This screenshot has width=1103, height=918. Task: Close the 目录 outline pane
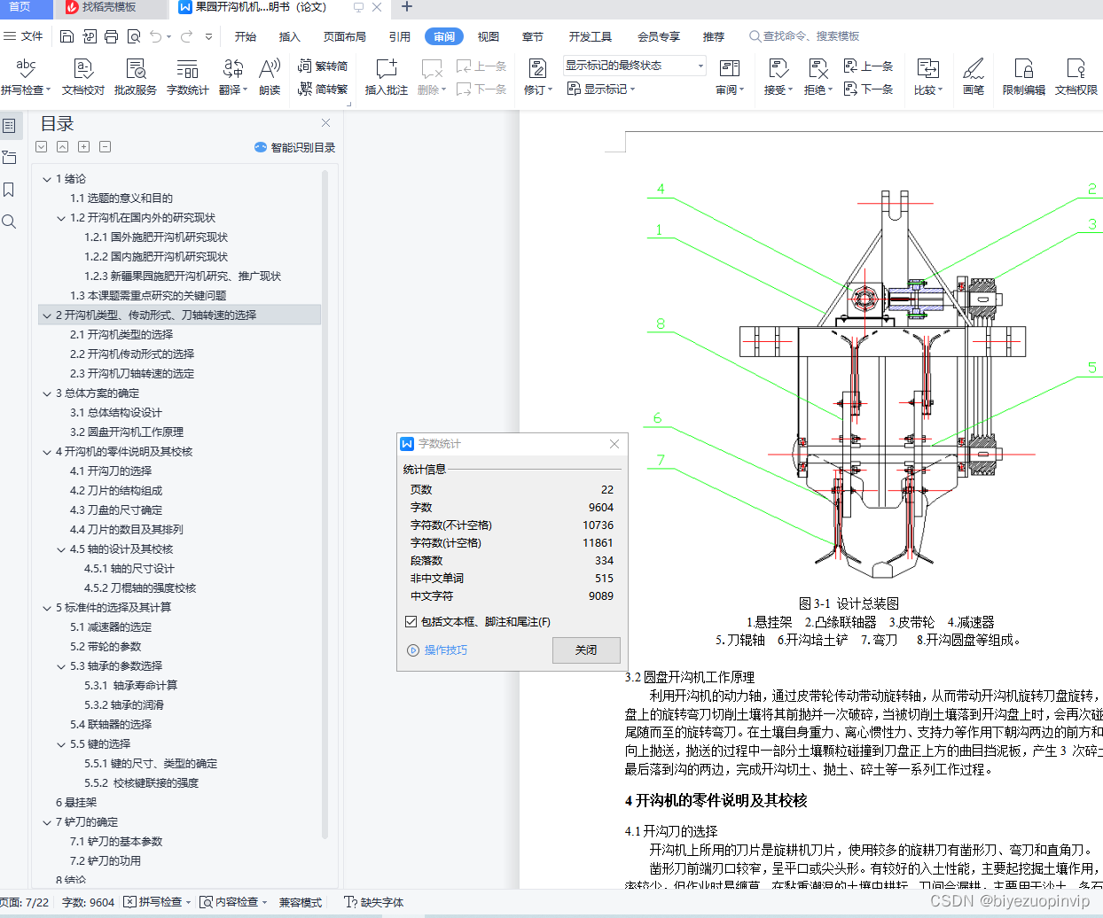pos(325,123)
